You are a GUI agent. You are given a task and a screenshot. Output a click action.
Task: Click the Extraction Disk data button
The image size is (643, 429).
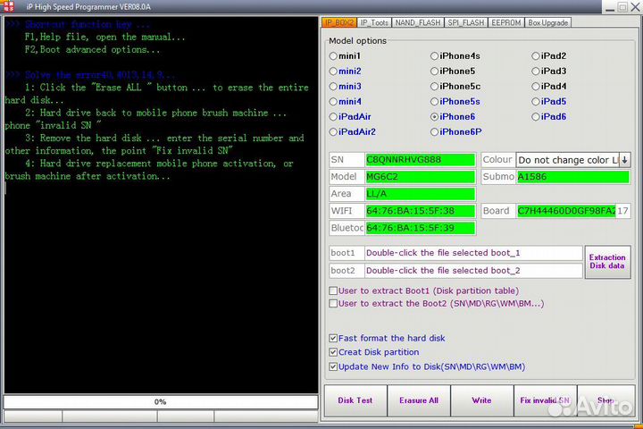(x=607, y=262)
